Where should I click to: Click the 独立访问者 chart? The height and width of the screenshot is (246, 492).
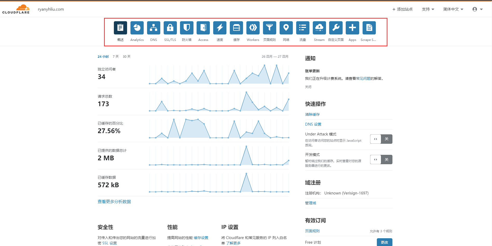(219, 75)
